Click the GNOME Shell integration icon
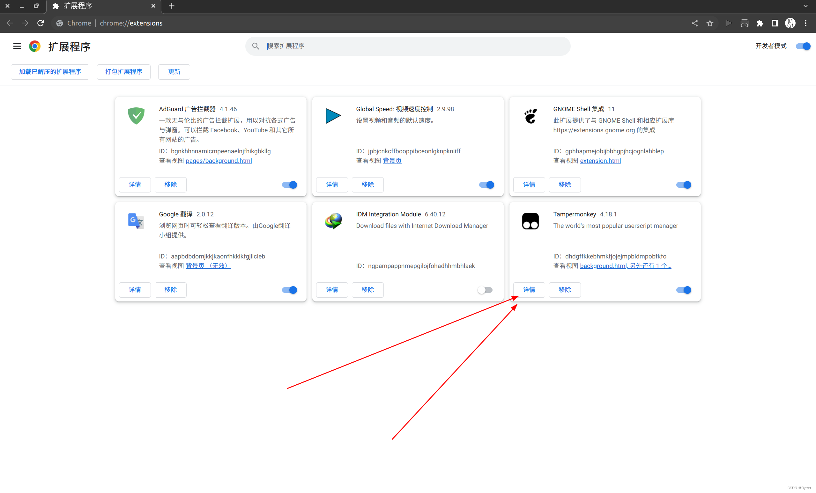The width and height of the screenshot is (816, 493). point(530,116)
